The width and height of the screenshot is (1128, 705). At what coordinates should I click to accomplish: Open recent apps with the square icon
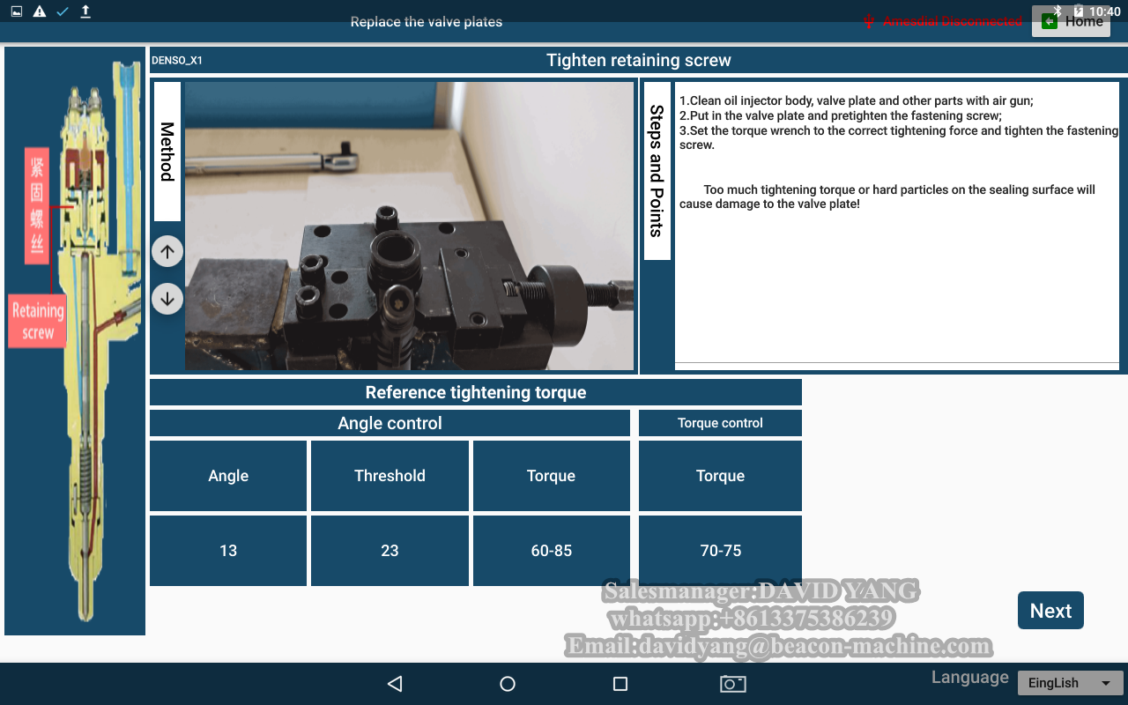(x=620, y=684)
